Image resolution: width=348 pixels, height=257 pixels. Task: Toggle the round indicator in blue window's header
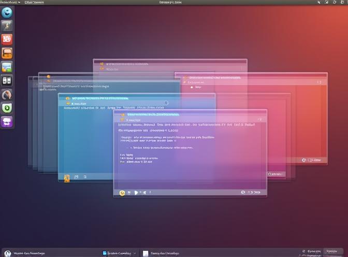(166, 103)
